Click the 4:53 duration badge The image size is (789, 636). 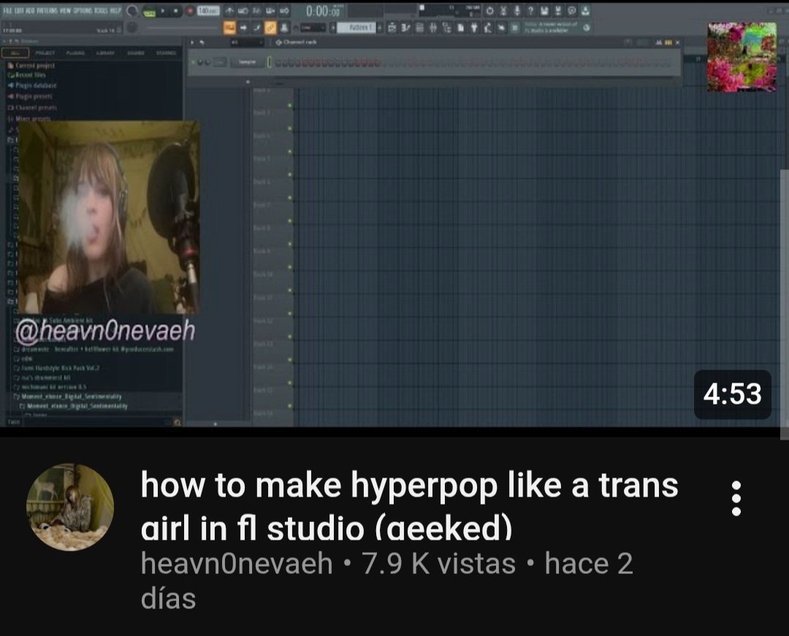732,394
